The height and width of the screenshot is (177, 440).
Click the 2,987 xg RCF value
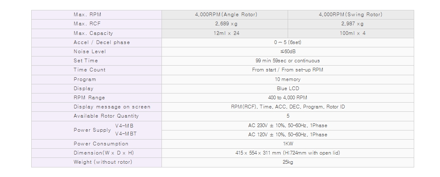(x=352, y=24)
